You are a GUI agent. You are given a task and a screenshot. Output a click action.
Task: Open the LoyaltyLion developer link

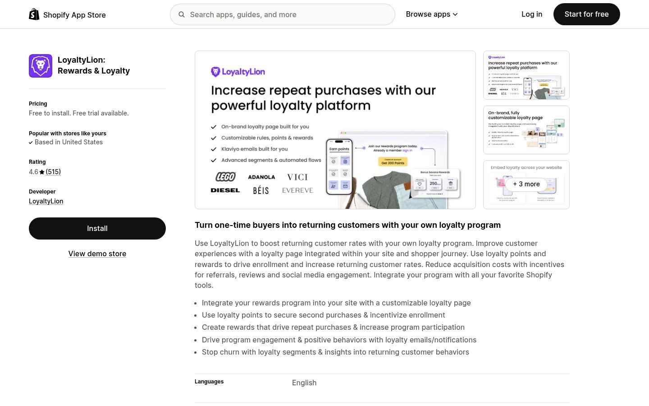(x=46, y=201)
